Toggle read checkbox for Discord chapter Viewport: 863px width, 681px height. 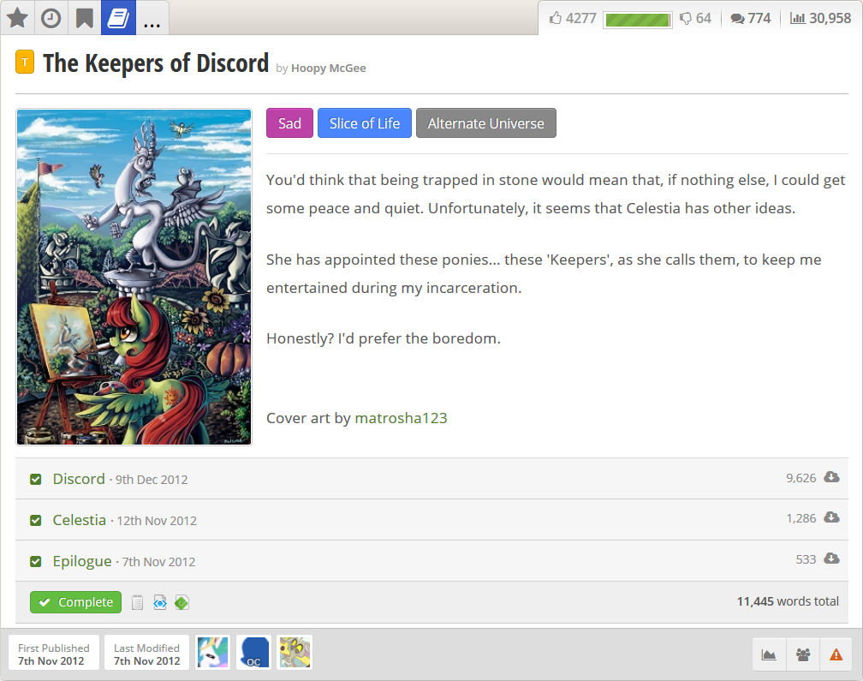coord(36,480)
